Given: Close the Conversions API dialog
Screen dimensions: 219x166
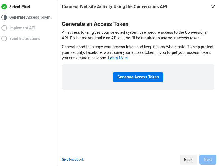Looking at the screenshot, I should [213, 7].
